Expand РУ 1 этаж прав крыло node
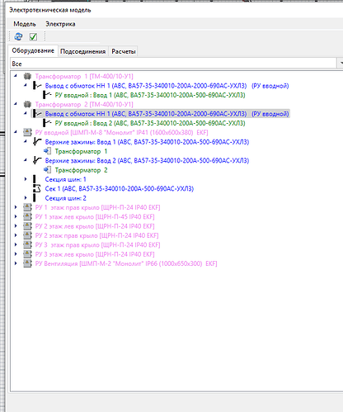This screenshot has height=412, width=343. [16, 207]
